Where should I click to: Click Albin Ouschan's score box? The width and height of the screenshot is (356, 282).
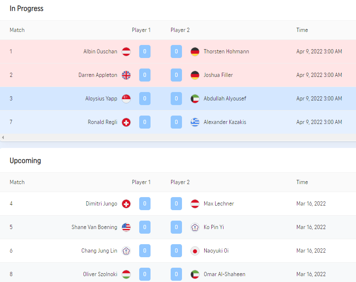tap(145, 52)
